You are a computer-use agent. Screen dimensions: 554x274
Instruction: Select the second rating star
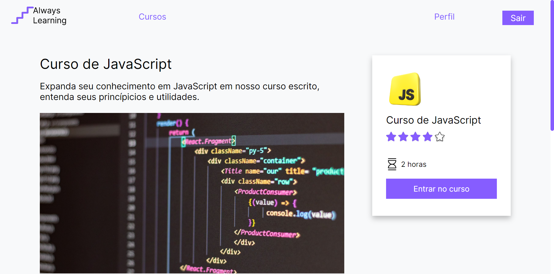(403, 137)
